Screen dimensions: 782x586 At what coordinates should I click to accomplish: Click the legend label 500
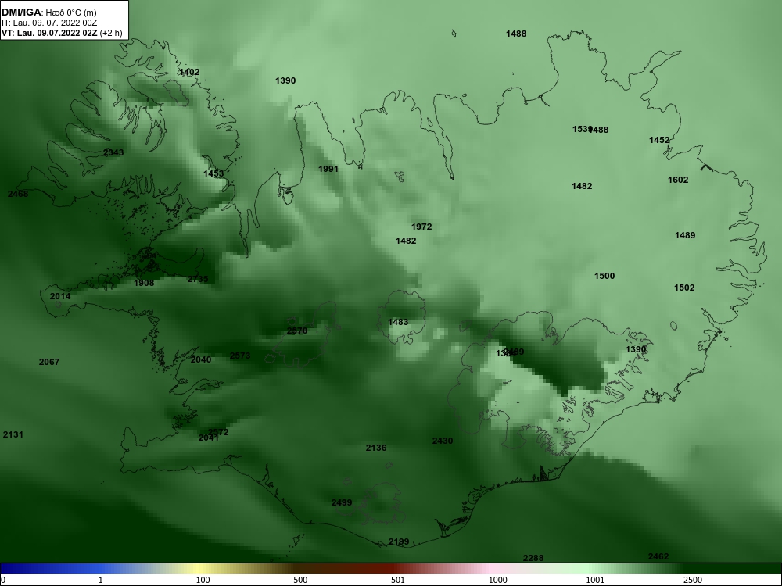300,580
